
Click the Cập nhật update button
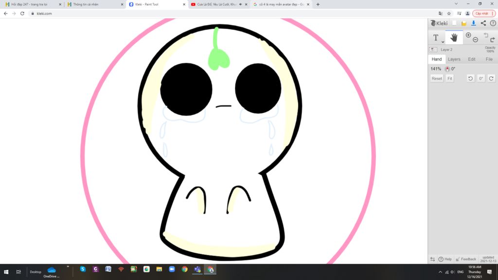pyautogui.click(x=484, y=13)
